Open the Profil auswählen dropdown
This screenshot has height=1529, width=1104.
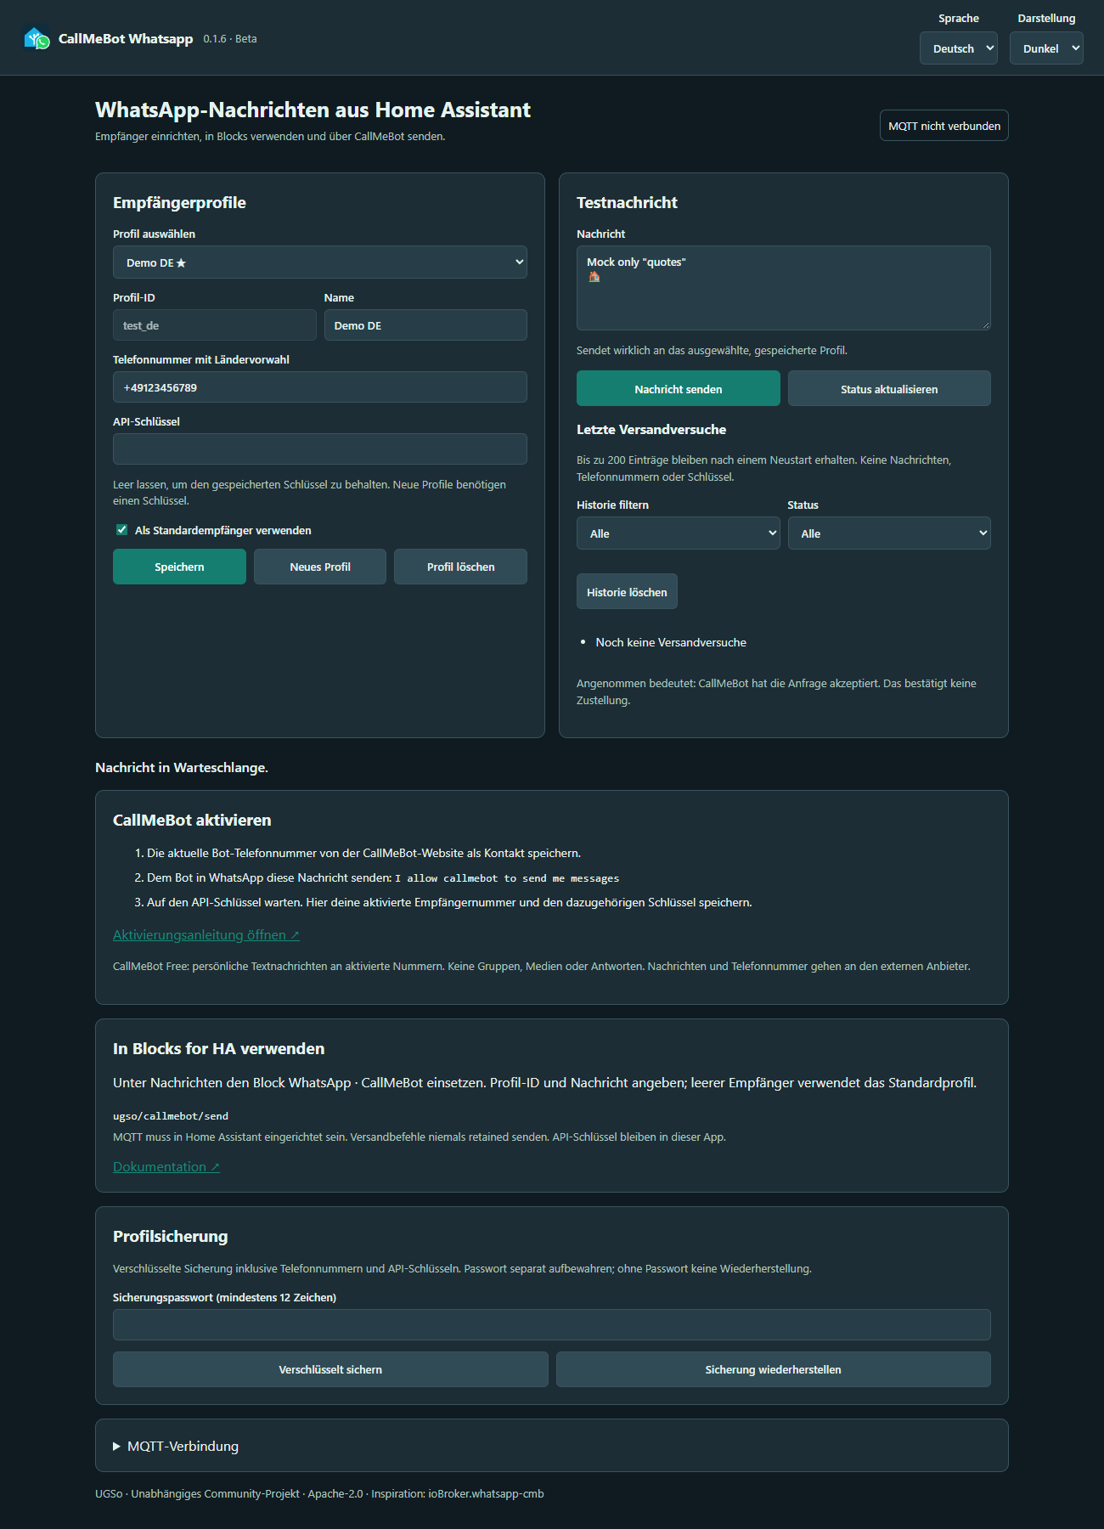pyautogui.click(x=320, y=262)
